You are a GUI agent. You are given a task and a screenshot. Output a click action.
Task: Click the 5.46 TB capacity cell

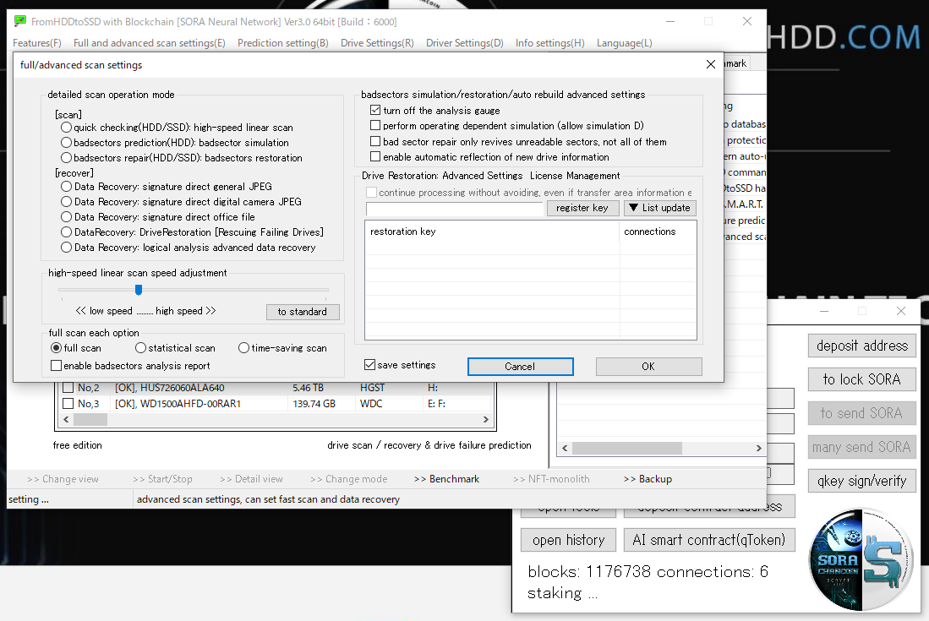click(x=308, y=388)
